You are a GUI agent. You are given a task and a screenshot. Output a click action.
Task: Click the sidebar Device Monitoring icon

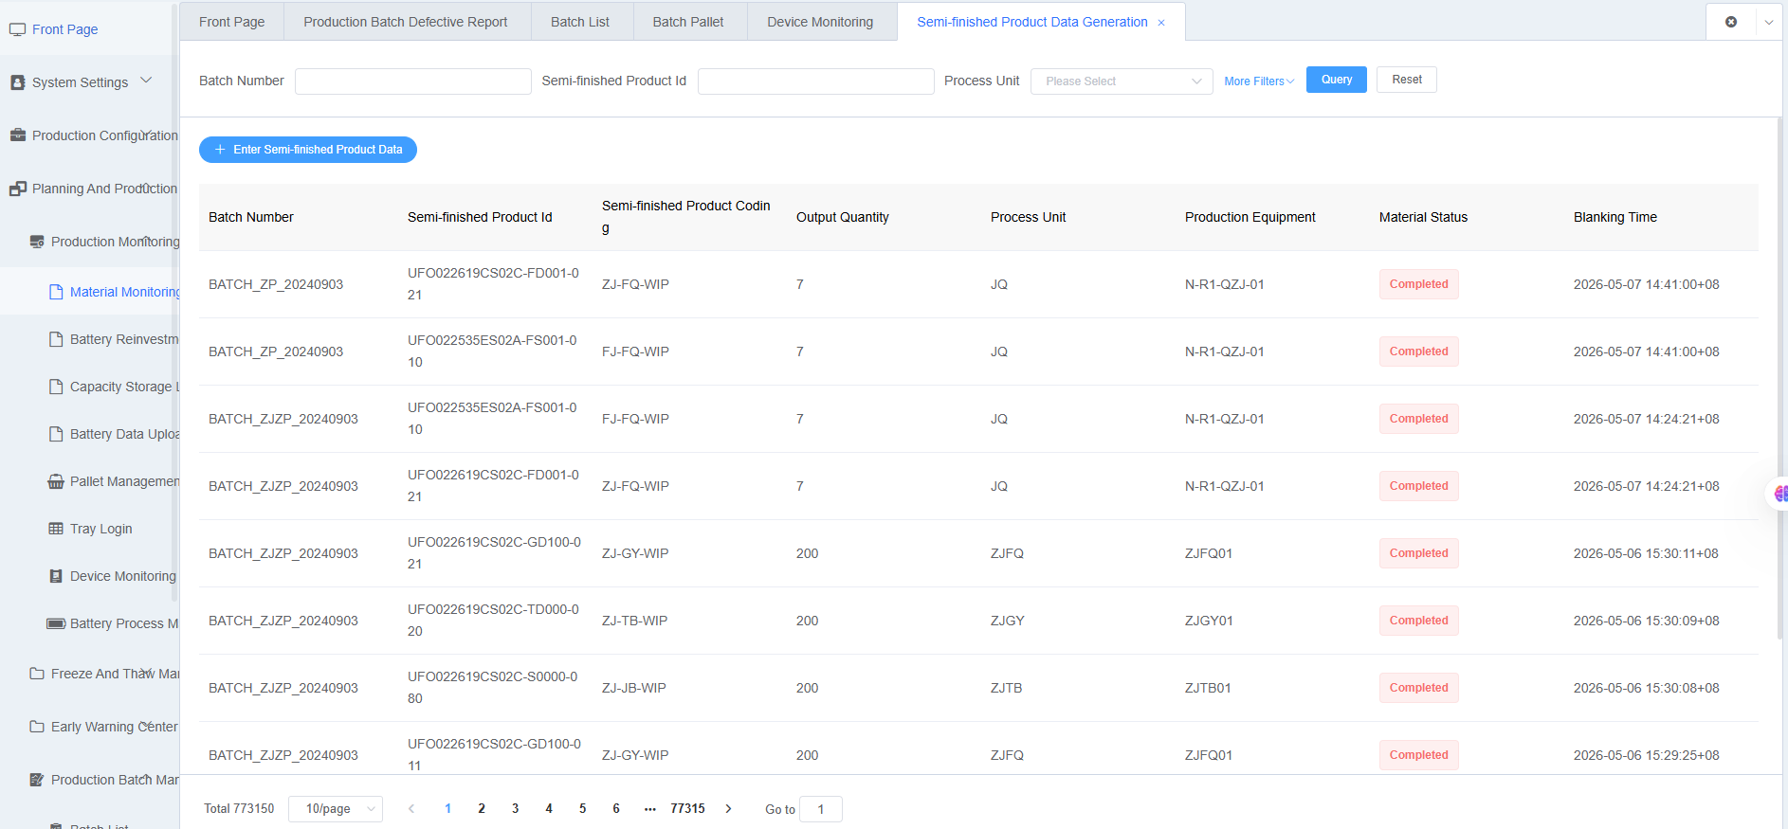pos(56,576)
